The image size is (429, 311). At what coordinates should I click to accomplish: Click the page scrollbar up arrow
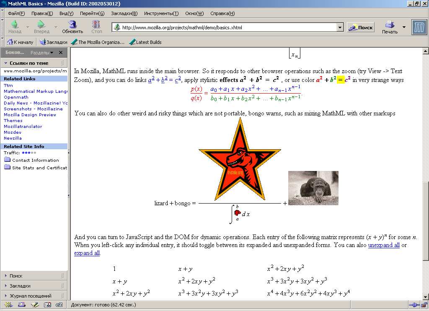425,51
